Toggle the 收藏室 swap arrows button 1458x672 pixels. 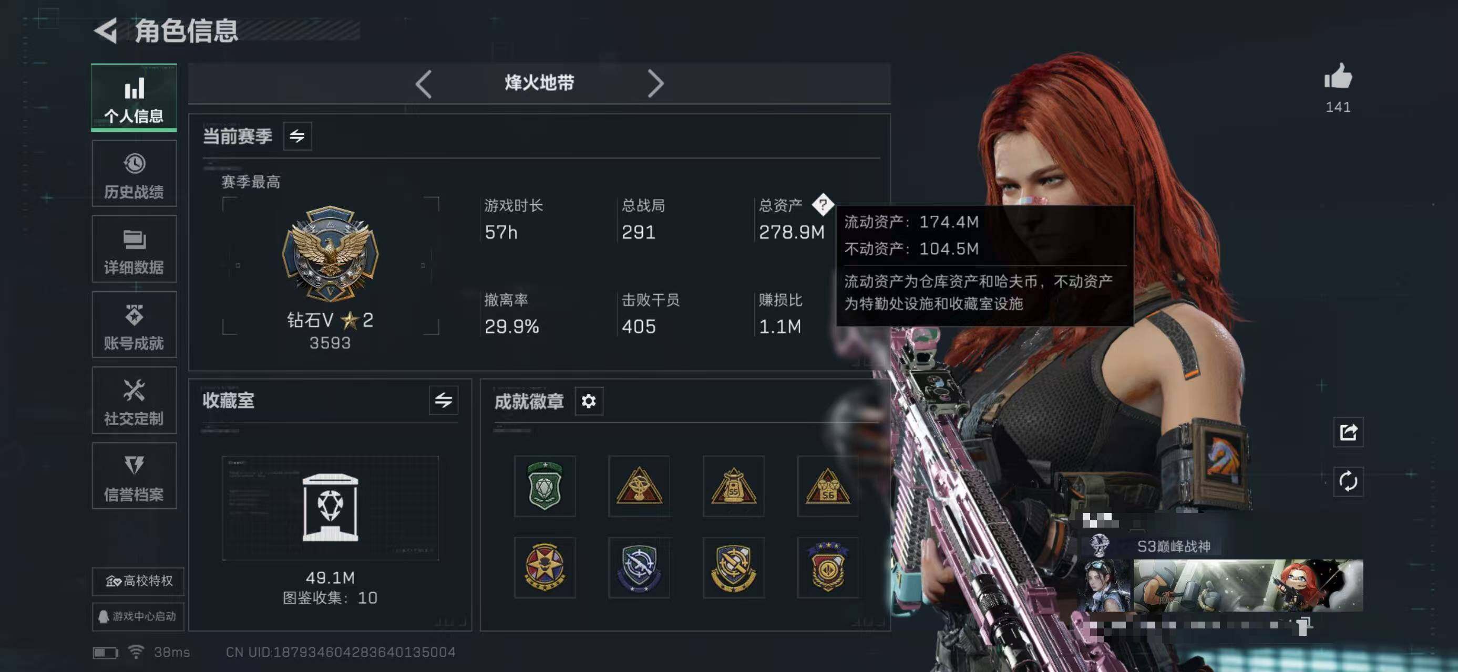pyautogui.click(x=443, y=401)
